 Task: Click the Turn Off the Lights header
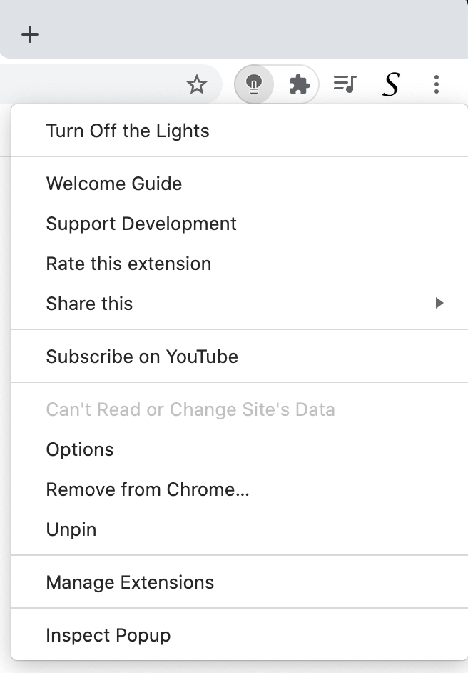coord(127,131)
